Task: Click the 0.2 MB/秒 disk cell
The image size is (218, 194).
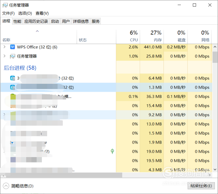Action: [175, 47]
